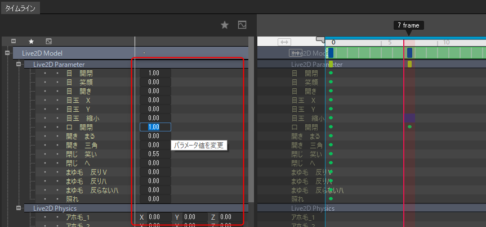Click the large star favorites icon
This screenshot has width=486, height=227.
pos(224,25)
